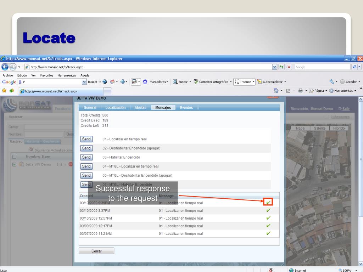This screenshot has height=272, width=363.
Task: Open the Favoritos menu
Action: (47, 75)
